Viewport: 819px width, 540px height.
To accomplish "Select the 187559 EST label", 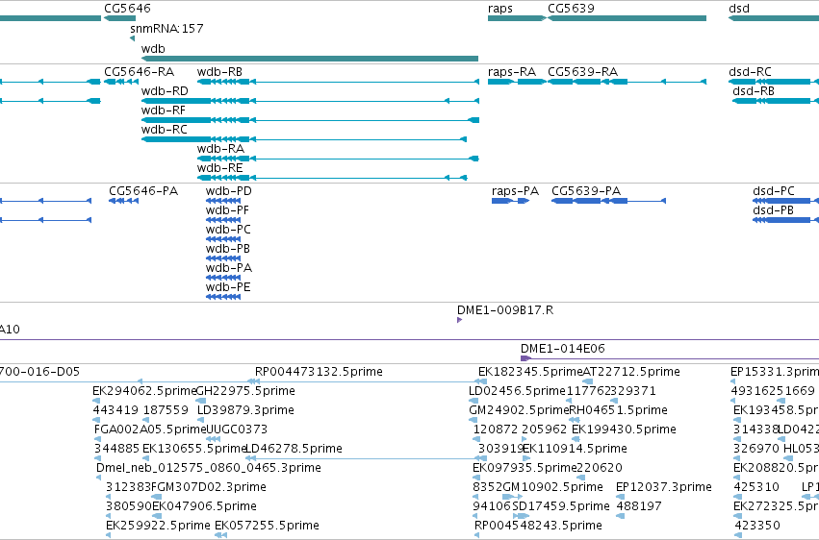I will tap(166, 410).
